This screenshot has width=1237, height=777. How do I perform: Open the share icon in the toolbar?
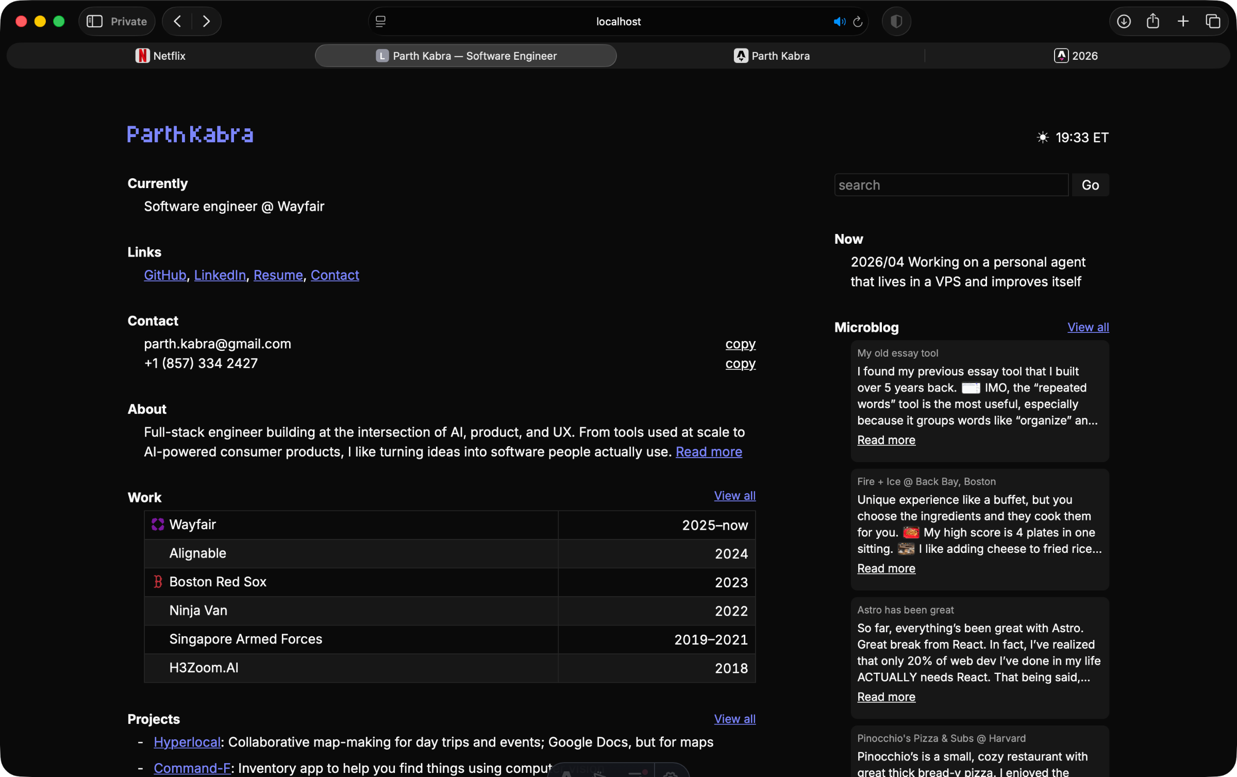point(1153,21)
